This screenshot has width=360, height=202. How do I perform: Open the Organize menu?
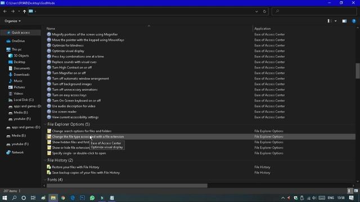click(12, 21)
